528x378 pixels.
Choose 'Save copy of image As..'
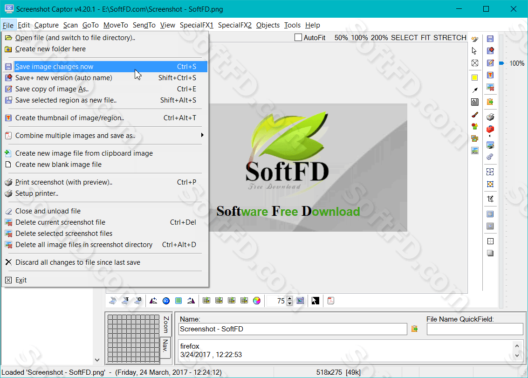(105, 89)
